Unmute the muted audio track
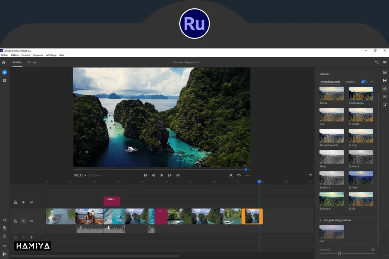 coord(24,221)
